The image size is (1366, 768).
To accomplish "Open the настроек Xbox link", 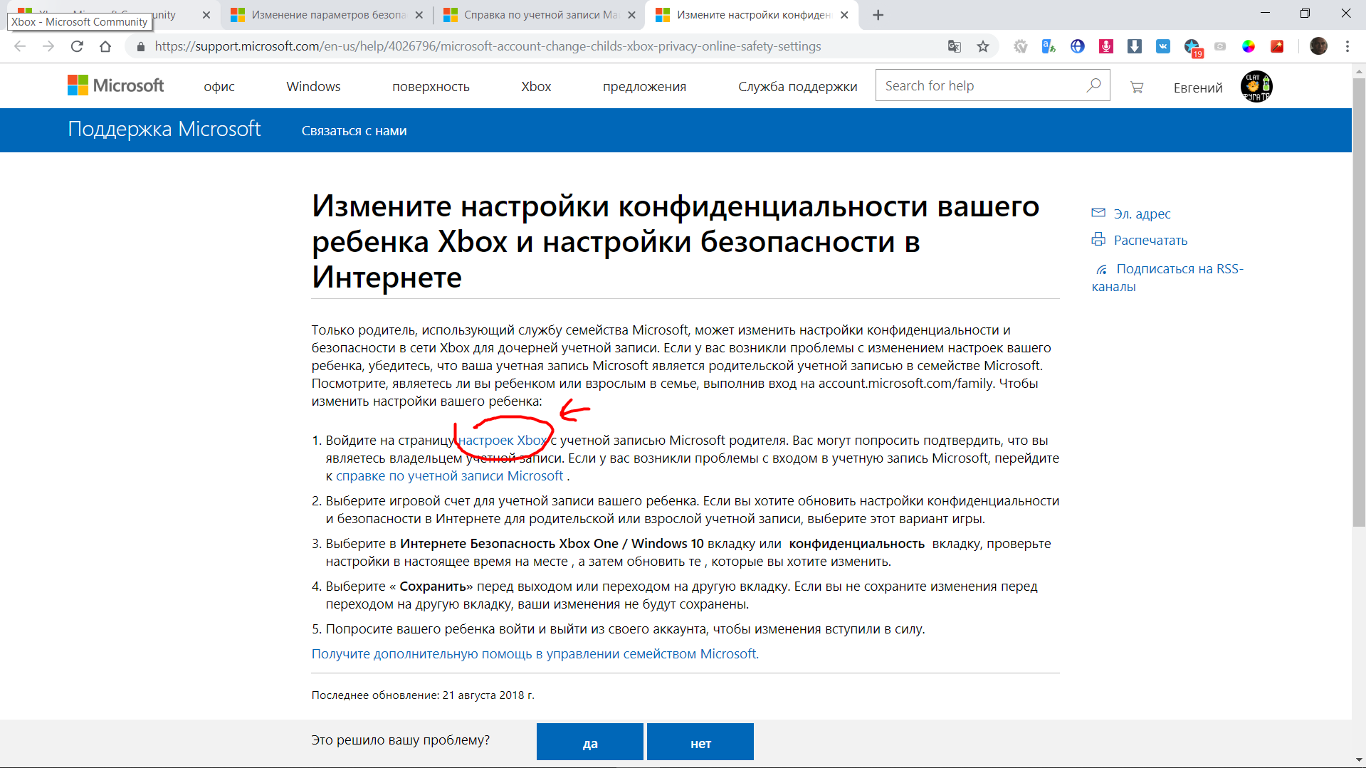I will (x=503, y=441).
